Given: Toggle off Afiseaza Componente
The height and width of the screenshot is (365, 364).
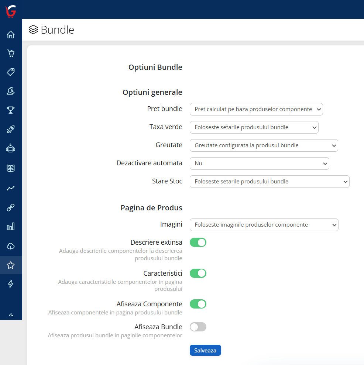Looking at the screenshot, I should tap(198, 304).
